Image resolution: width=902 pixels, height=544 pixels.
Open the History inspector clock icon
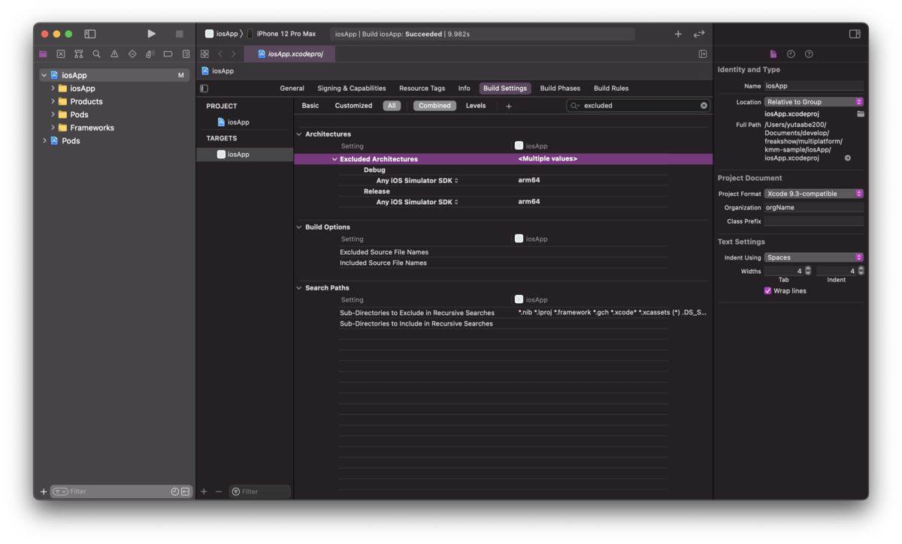pos(791,54)
